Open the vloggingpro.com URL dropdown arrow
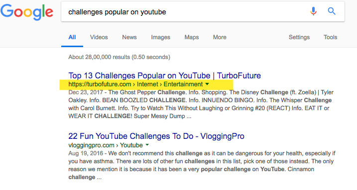Viewport: 357px width, 190px height. click(147, 145)
